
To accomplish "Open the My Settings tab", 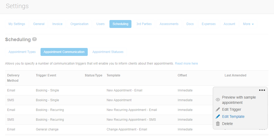I will pyautogui.click(x=17, y=24).
